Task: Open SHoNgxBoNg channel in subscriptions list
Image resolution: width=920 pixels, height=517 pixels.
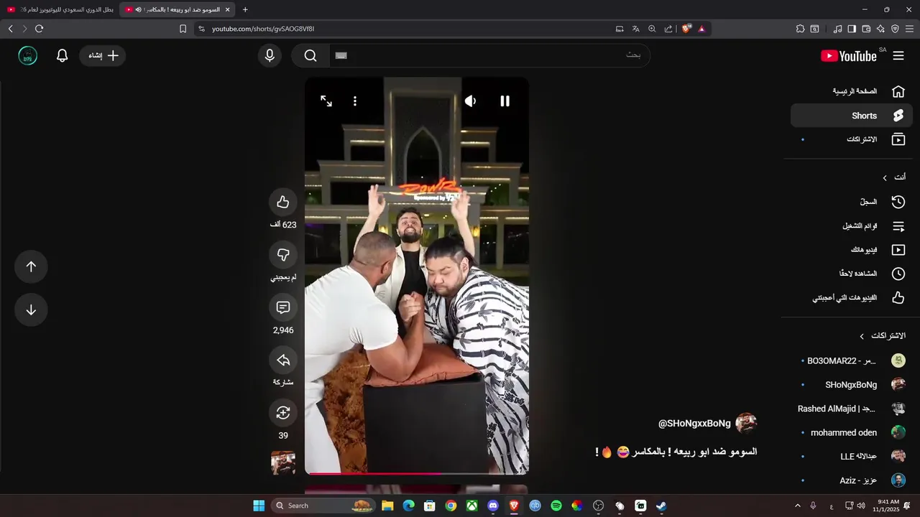Action: (852, 385)
